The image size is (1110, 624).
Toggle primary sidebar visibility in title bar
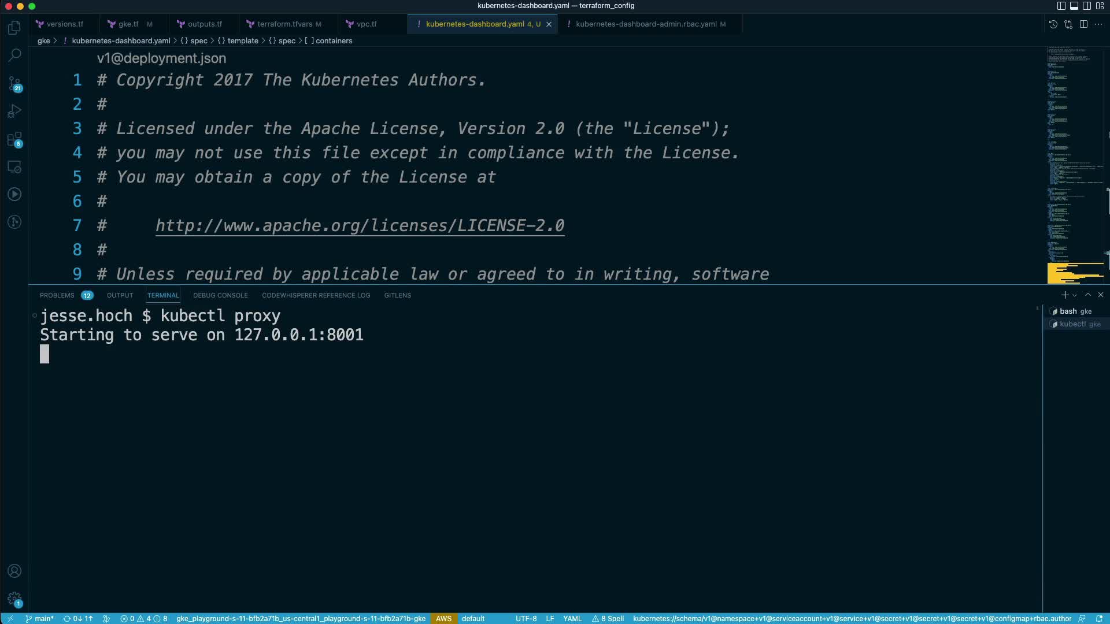tap(1061, 6)
